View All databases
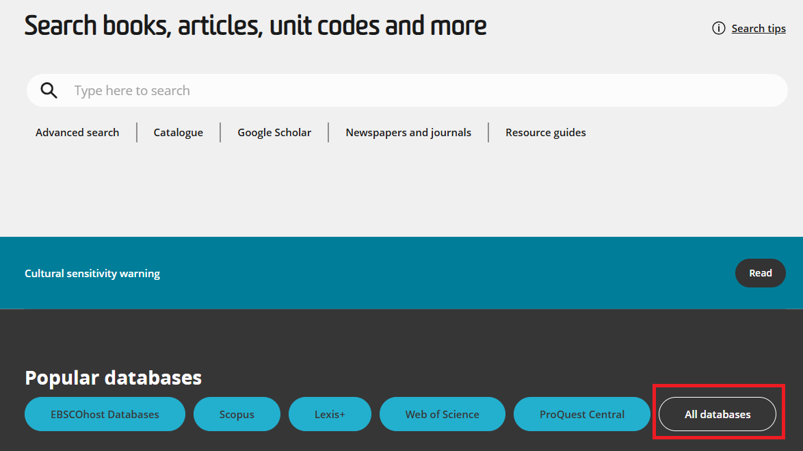803x451 pixels. (718, 414)
